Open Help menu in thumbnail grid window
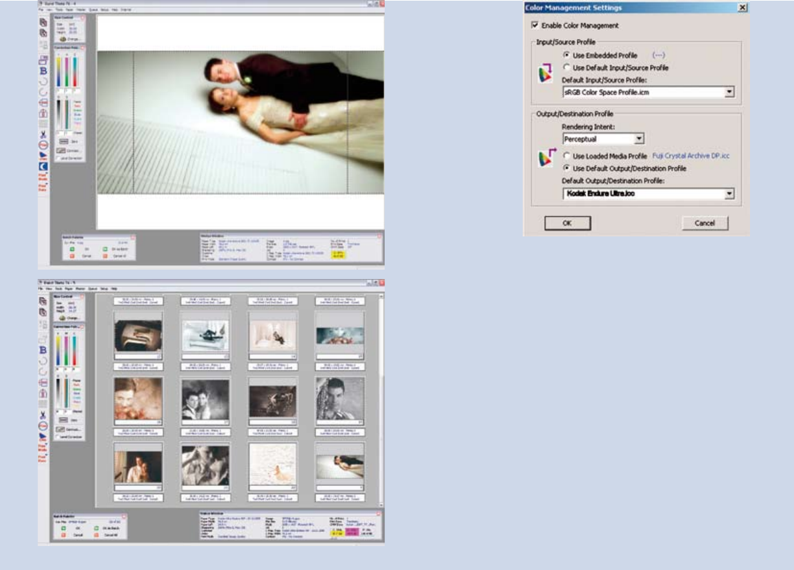794x570 pixels. (115, 289)
